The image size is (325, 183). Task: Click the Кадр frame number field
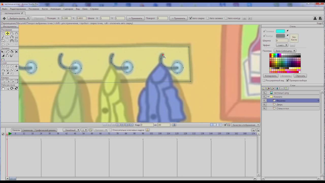click(147, 125)
